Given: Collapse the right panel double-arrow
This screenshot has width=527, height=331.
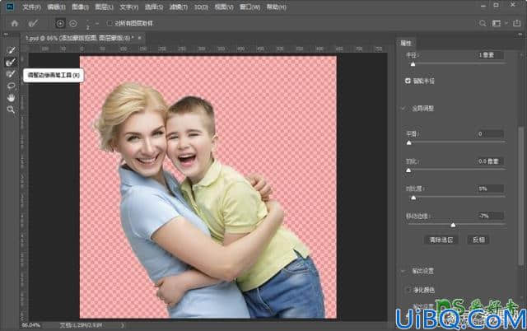Looking at the screenshot, I should [x=520, y=35].
